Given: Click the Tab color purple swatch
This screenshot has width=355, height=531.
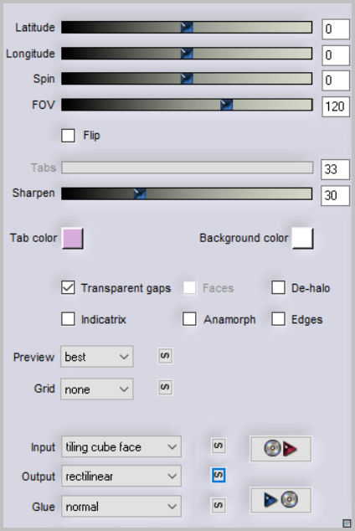Looking at the screenshot, I should [x=72, y=239].
